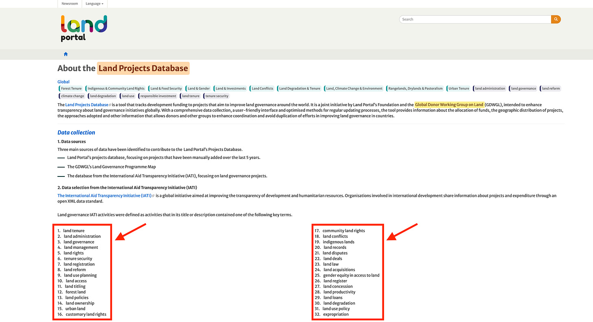Screen dimensions: 593x322
Task: Click the 'expropriation' key term
Action: (x=336, y=314)
